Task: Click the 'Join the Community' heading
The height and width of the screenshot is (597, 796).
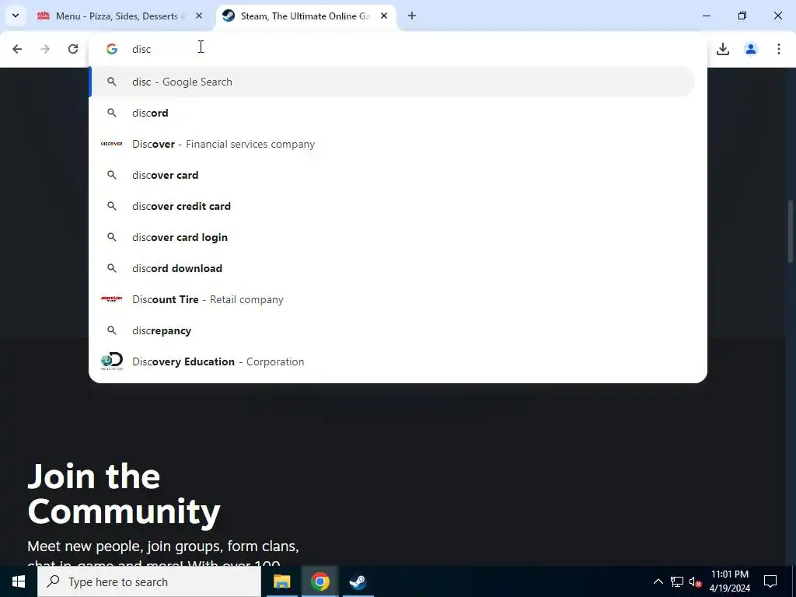Action: (x=124, y=494)
